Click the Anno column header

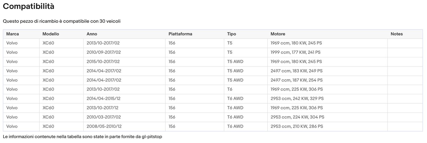92,34
